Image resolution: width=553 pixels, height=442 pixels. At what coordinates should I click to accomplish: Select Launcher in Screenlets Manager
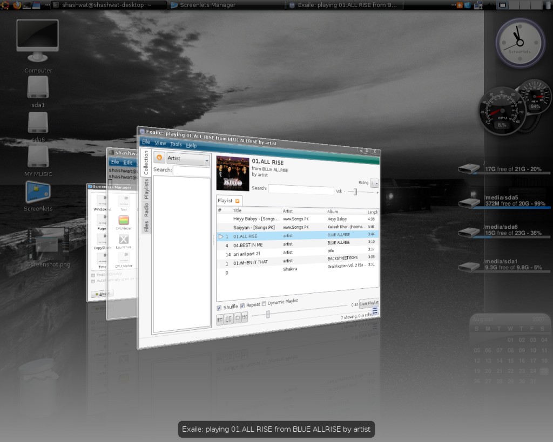point(124,241)
